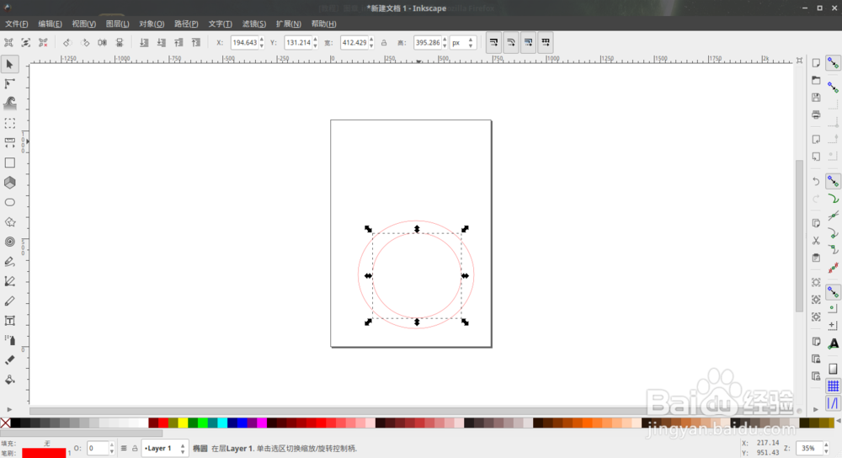The width and height of the screenshot is (842, 458).
Task: Select the spiral tool
Action: (x=9, y=242)
